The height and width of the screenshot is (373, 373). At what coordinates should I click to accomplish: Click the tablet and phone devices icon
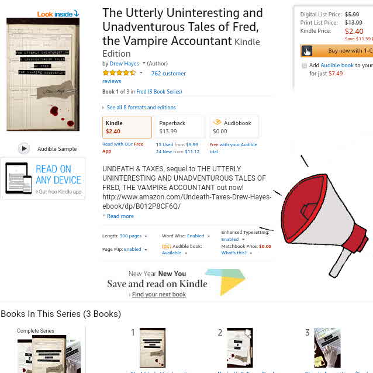click(x=19, y=178)
